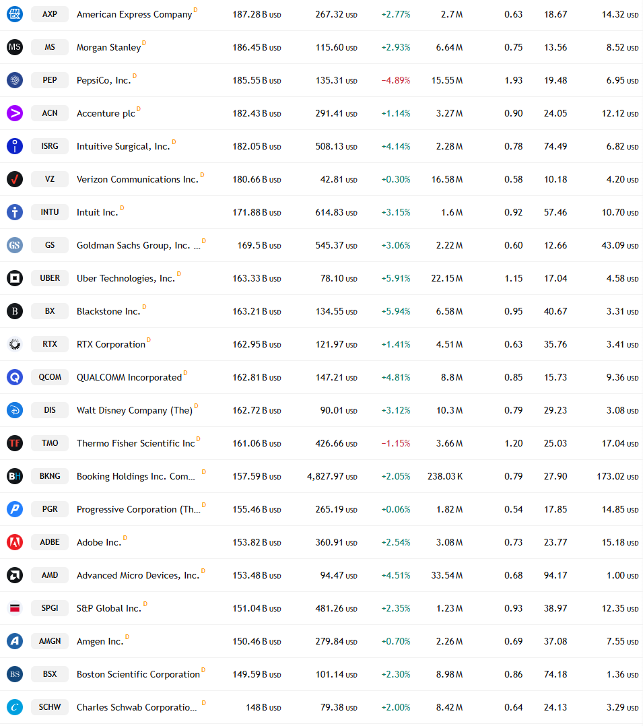Open the RTX Corporation link

point(111,345)
